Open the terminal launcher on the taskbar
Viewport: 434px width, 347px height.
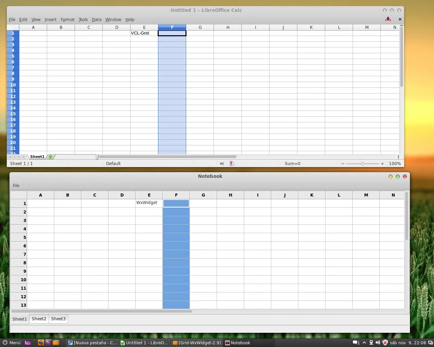[48, 343]
